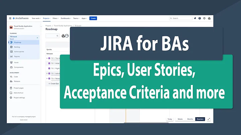Select Reports in the sidebar
Screen dimensions: 241x135
tap(24, 56)
